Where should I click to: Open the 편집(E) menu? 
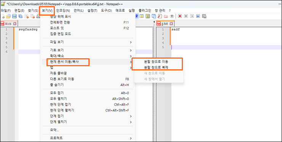coord(19,10)
